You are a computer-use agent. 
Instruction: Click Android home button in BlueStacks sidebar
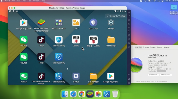(129, 79)
